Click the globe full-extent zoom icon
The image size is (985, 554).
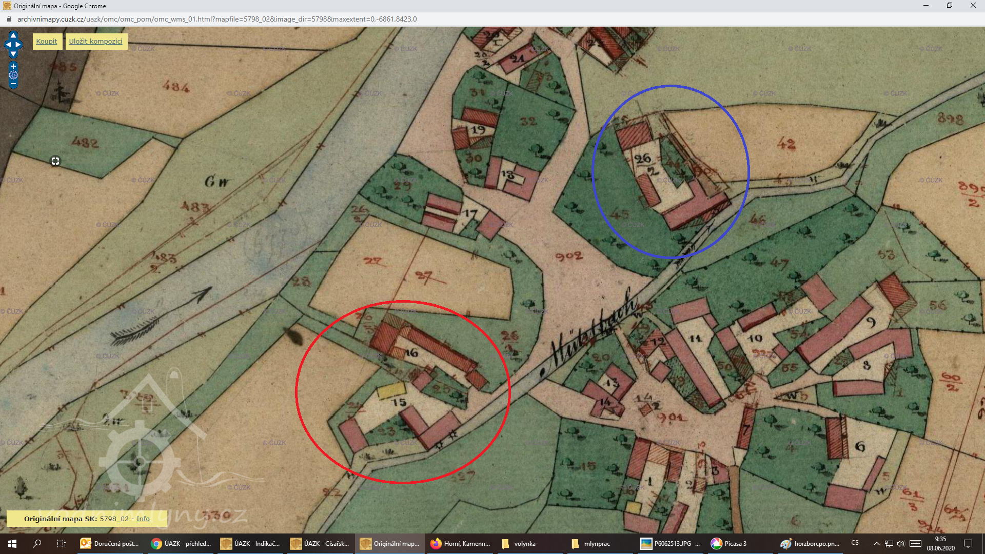click(x=13, y=75)
